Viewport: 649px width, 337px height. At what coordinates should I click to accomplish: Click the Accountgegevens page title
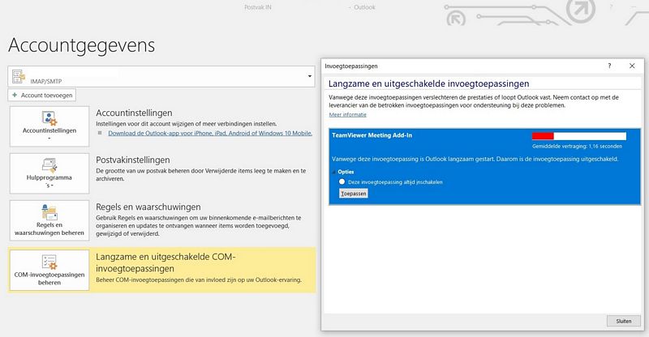82,45
